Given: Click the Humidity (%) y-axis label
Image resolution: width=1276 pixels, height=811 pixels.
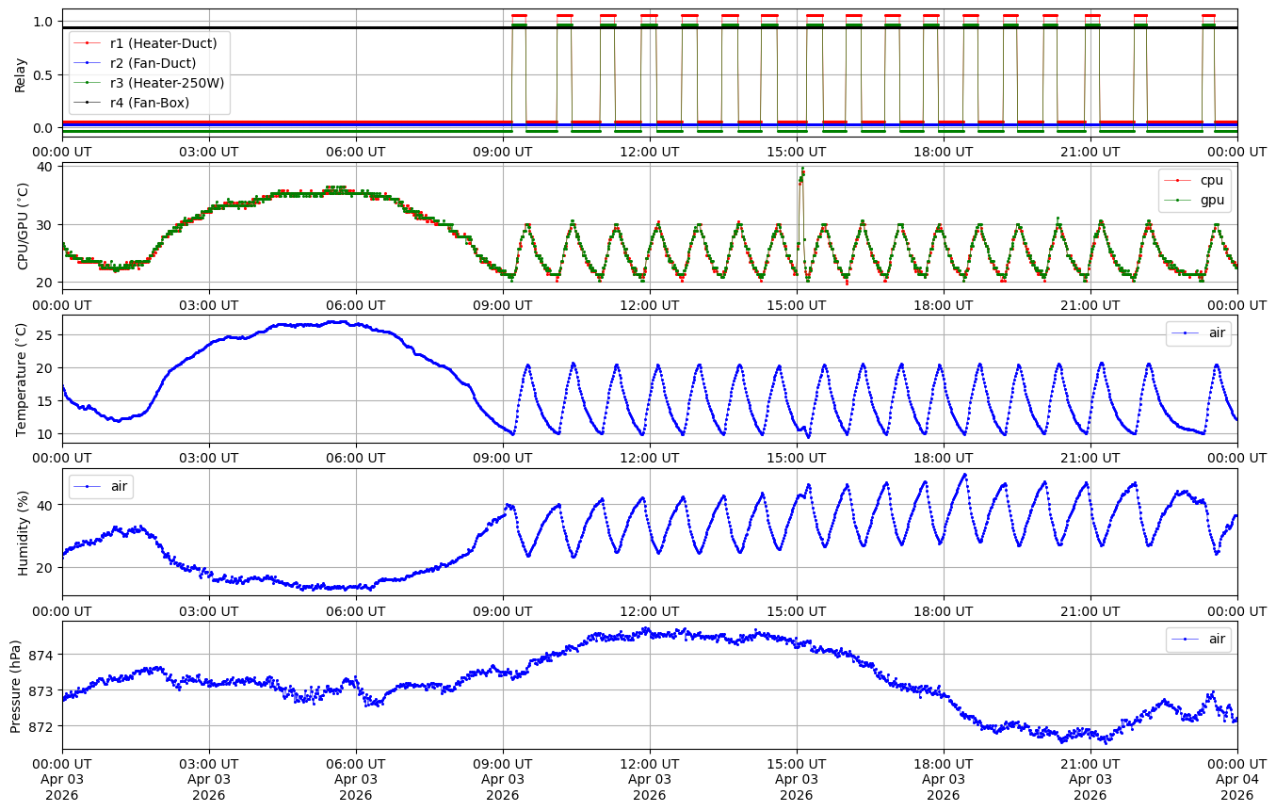Looking at the screenshot, I should pyautogui.click(x=24, y=532).
